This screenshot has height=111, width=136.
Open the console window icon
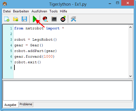click(x=54, y=19)
